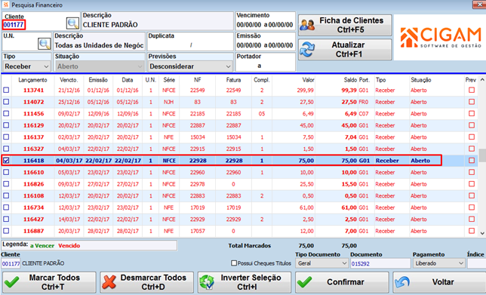Close the Pesquisa Financeiro window

coord(479,5)
